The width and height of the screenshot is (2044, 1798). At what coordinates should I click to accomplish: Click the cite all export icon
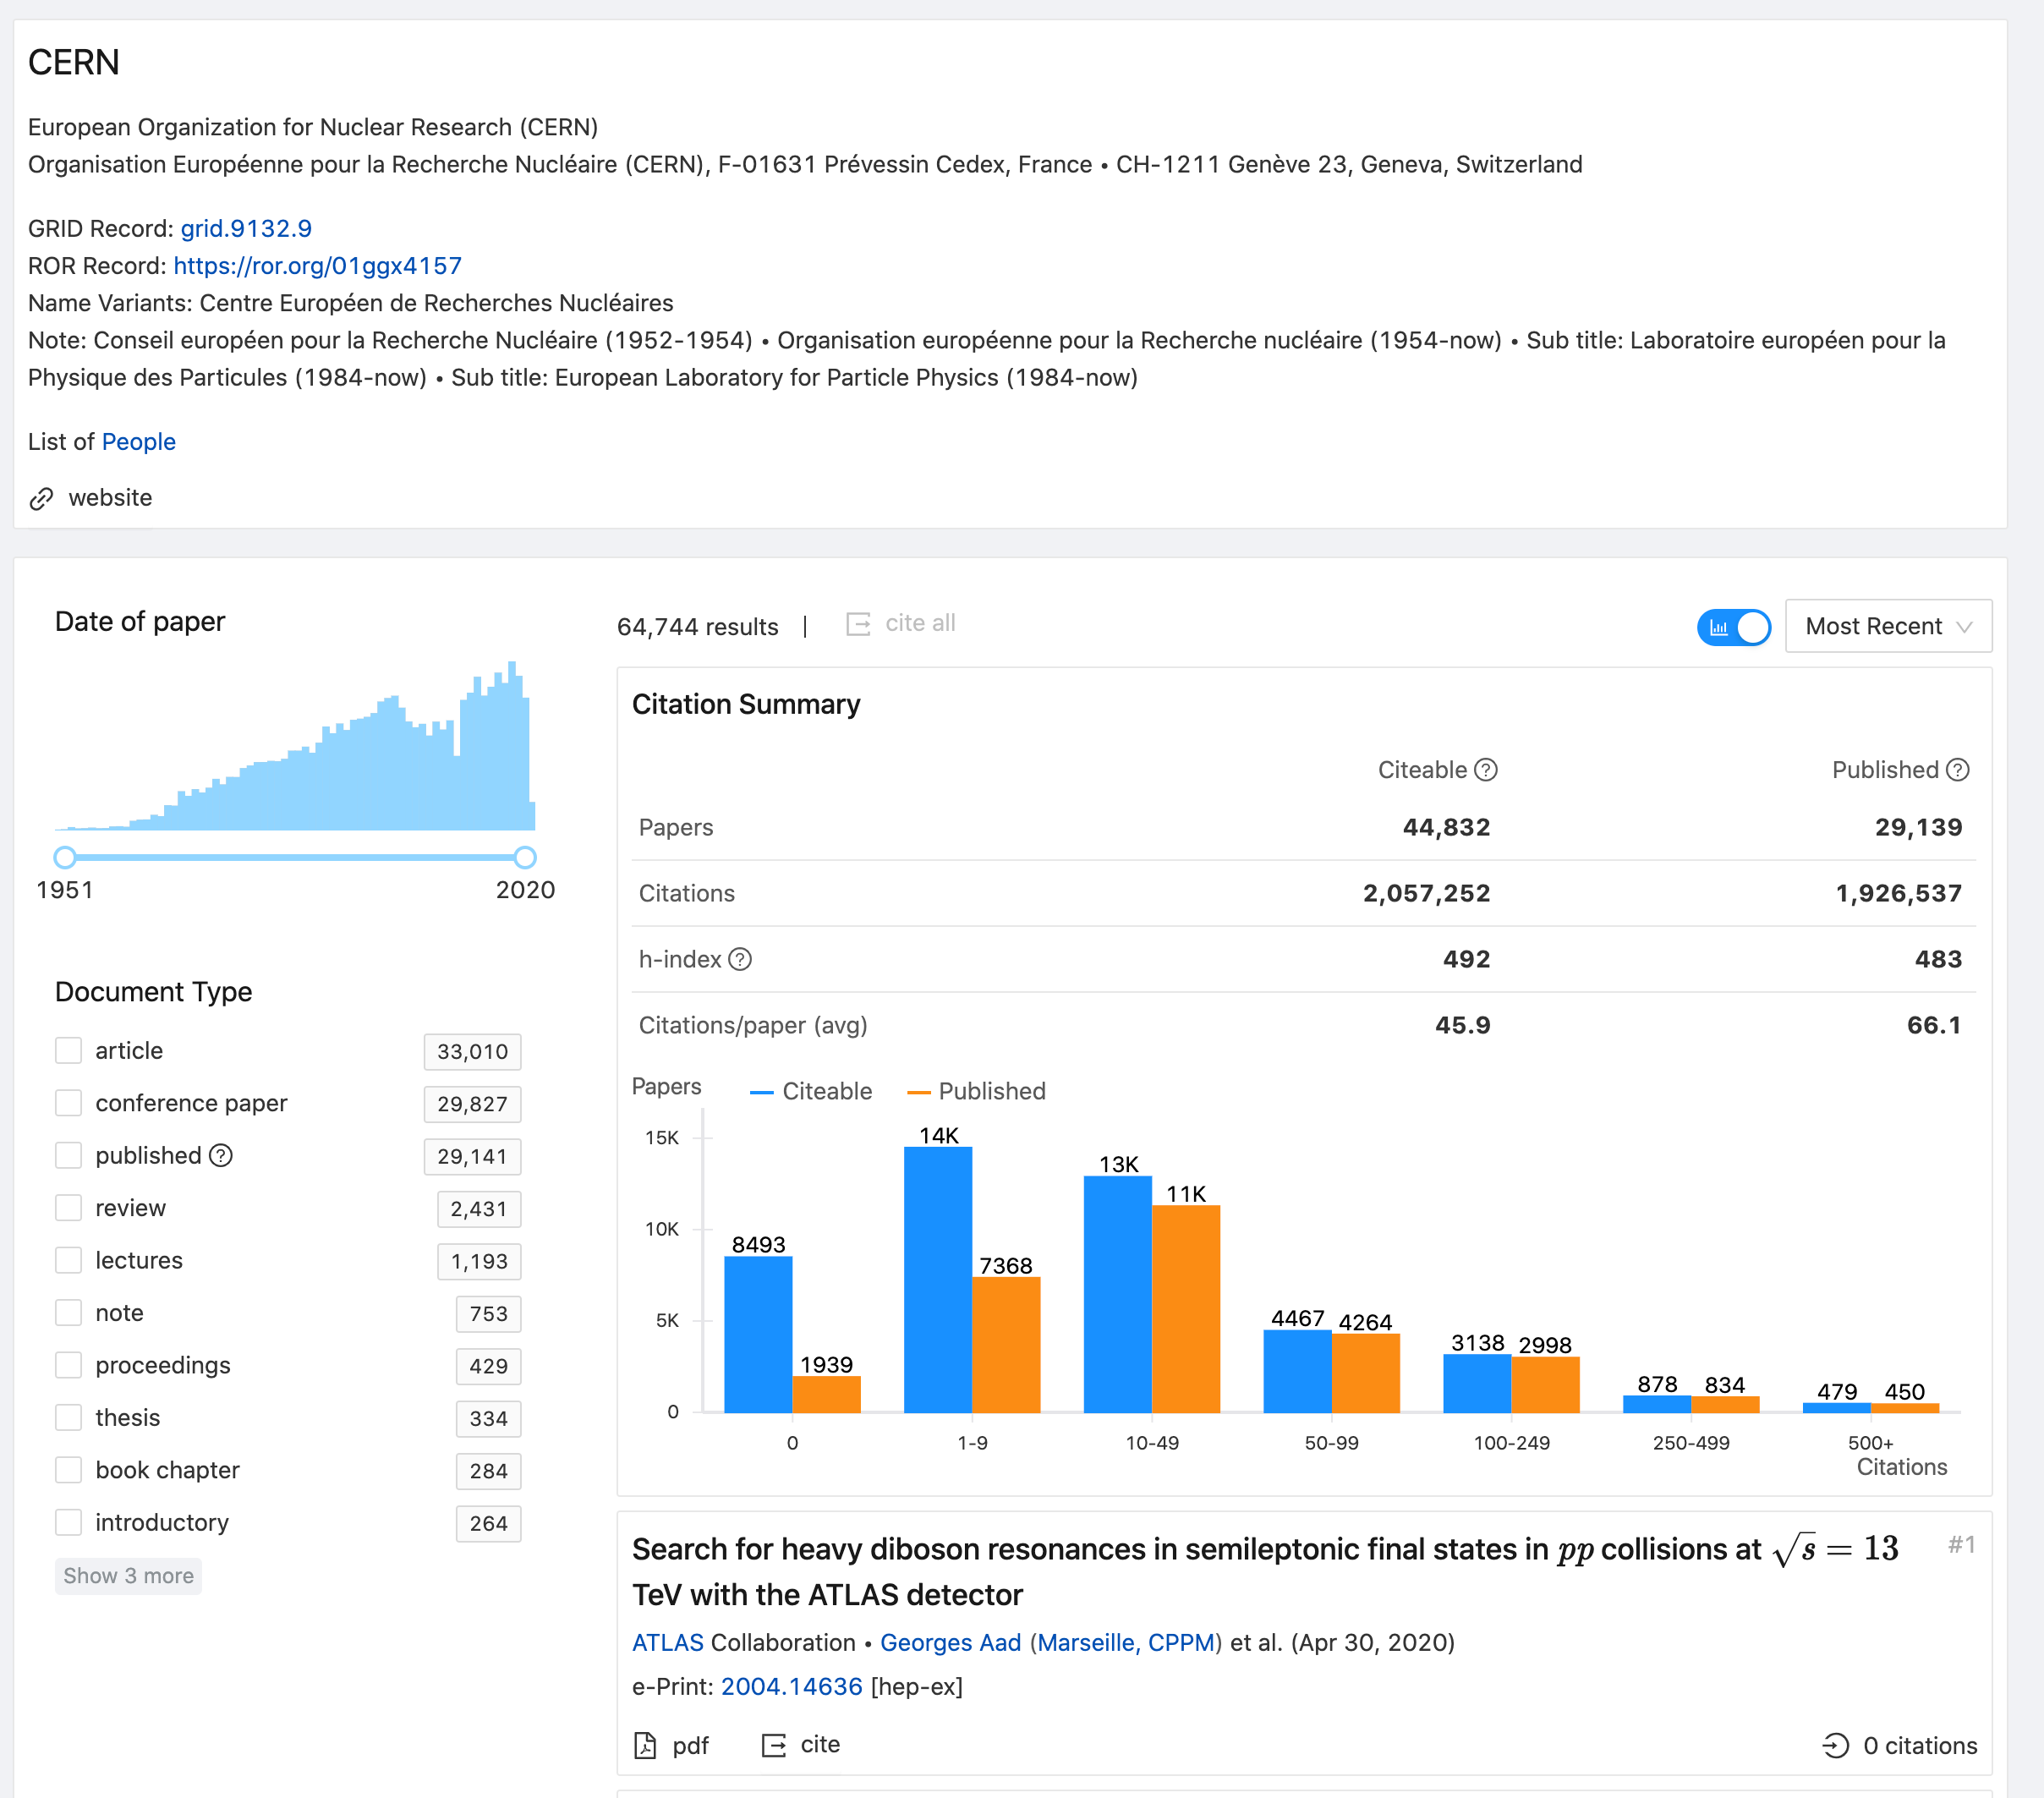tap(858, 624)
